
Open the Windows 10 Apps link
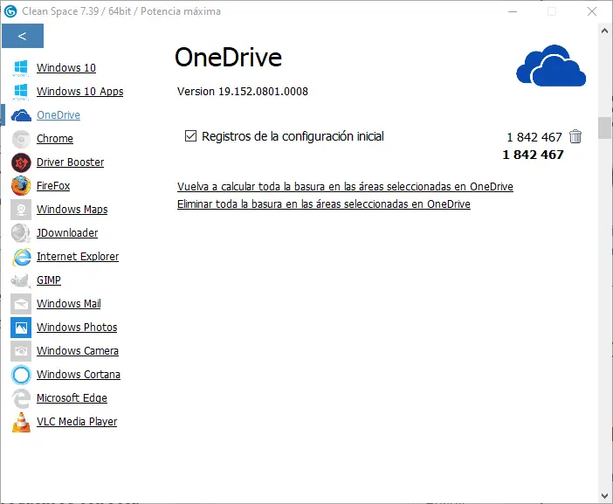click(x=79, y=92)
